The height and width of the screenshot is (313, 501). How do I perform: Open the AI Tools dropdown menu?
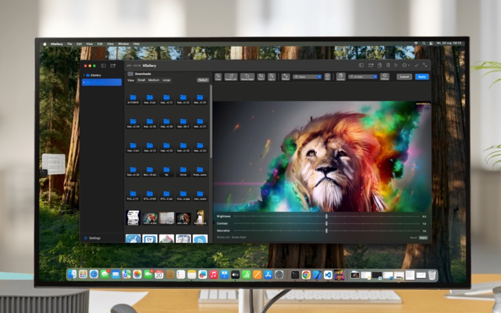(363, 77)
